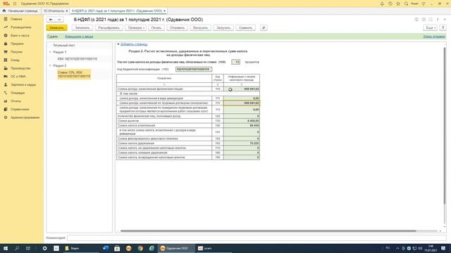Select Ставка 13% item under Раздел 2

[x=74, y=74]
